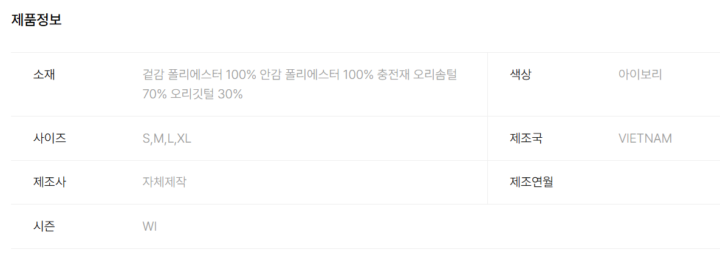Image resolution: width=720 pixels, height=261 pixels.
Task: Click the 겉감 폴리에스터 text
Action: pyautogui.click(x=182, y=75)
